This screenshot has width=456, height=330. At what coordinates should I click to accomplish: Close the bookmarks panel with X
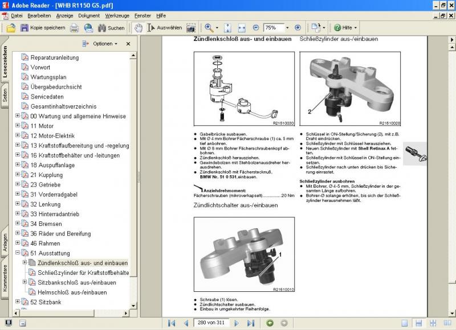(x=128, y=44)
